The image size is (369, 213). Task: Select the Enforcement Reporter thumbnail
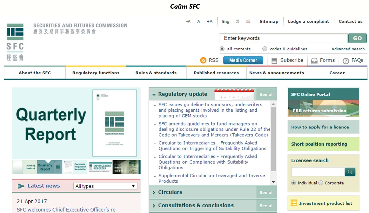click(x=100, y=167)
